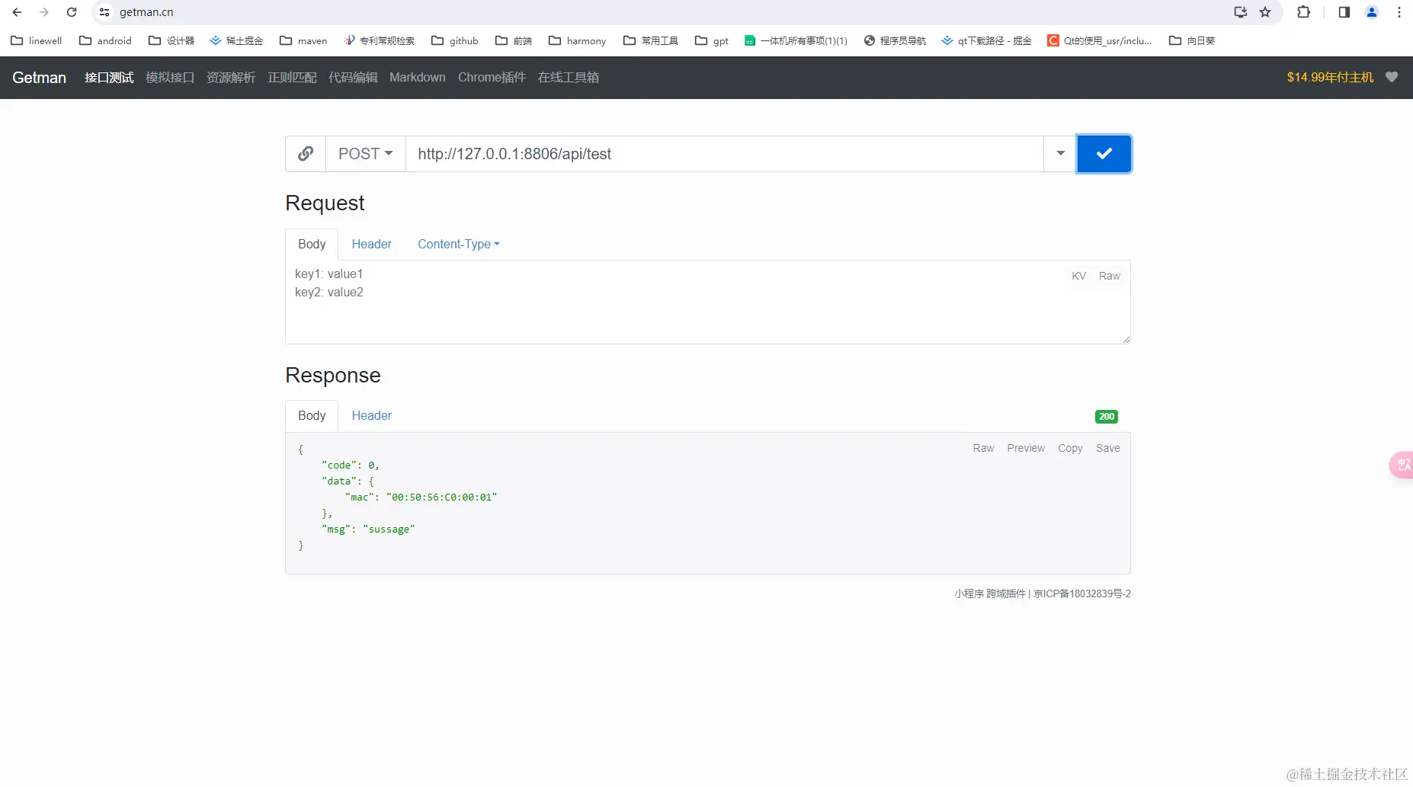1413x787 pixels.
Task: Click the request body text area
Action: pos(708,302)
